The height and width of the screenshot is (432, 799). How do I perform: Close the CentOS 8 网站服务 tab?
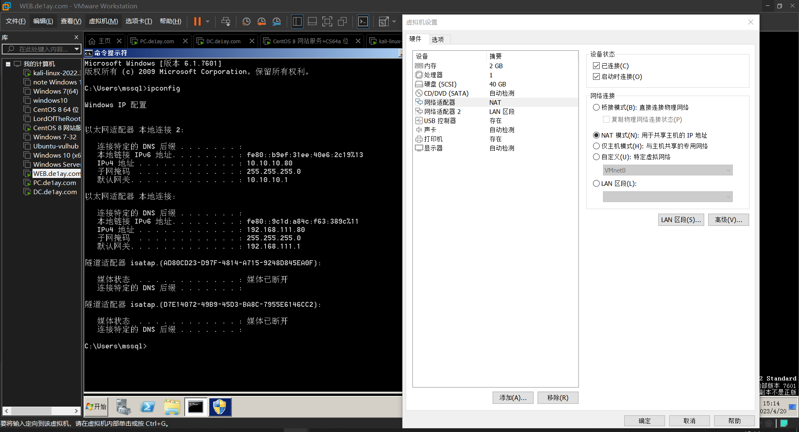pyautogui.click(x=358, y=41)
